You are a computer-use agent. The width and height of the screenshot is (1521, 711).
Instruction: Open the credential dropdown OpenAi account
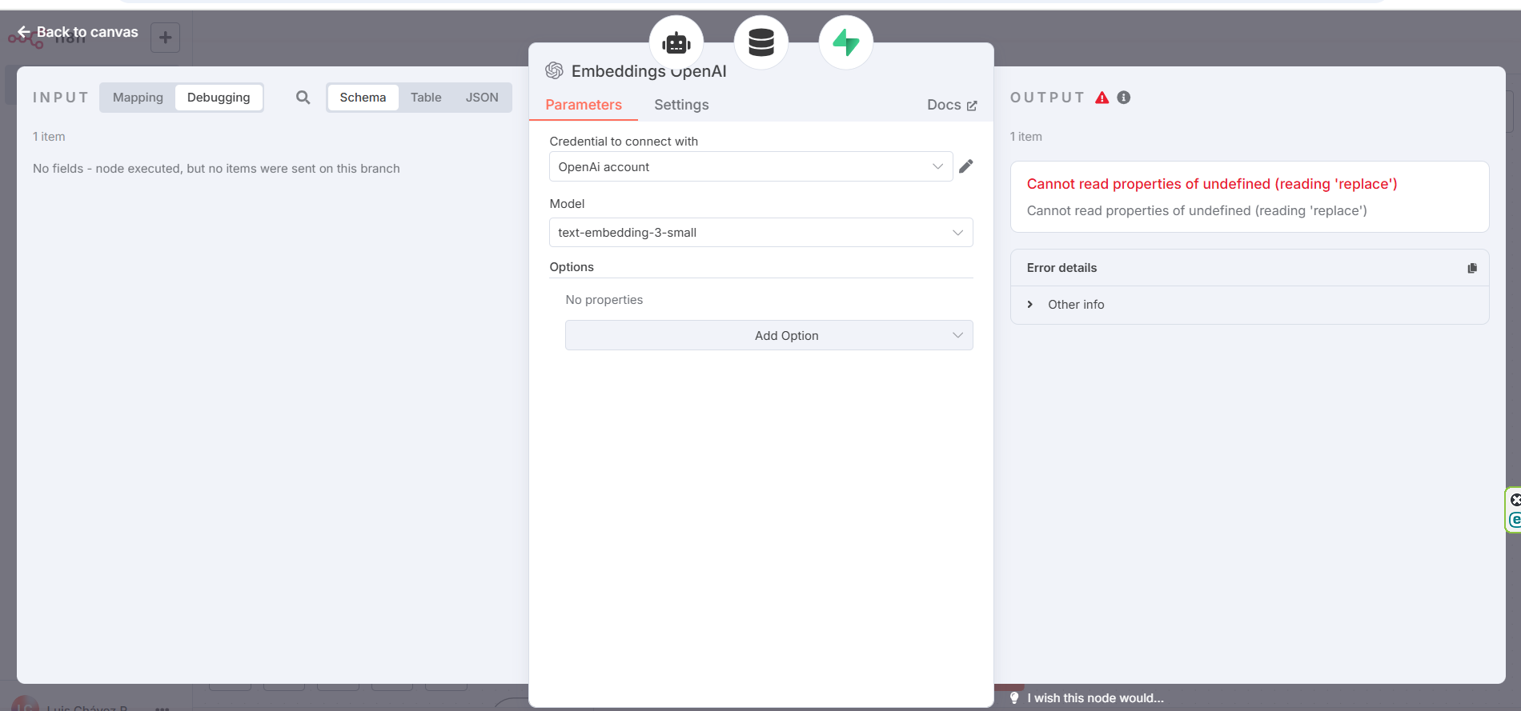[x=751, y=166]
